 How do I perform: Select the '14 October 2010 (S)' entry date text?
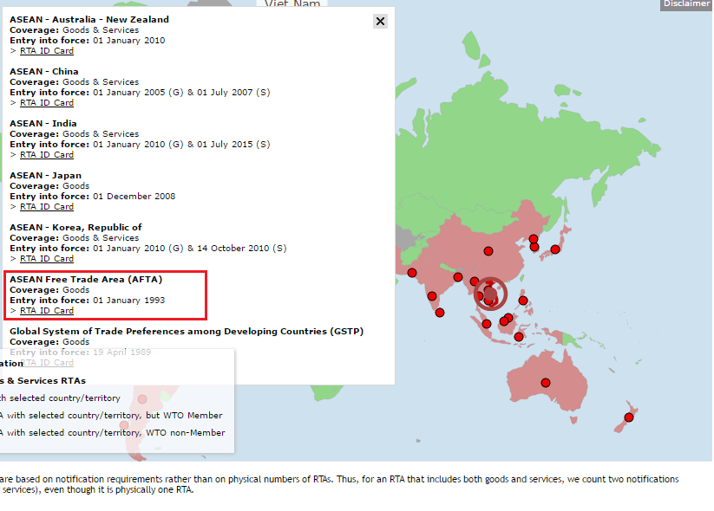242,249
